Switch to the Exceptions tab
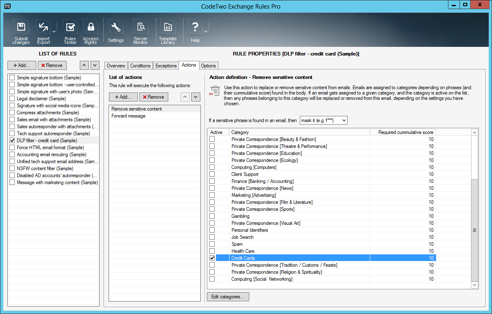 (166, 65)
